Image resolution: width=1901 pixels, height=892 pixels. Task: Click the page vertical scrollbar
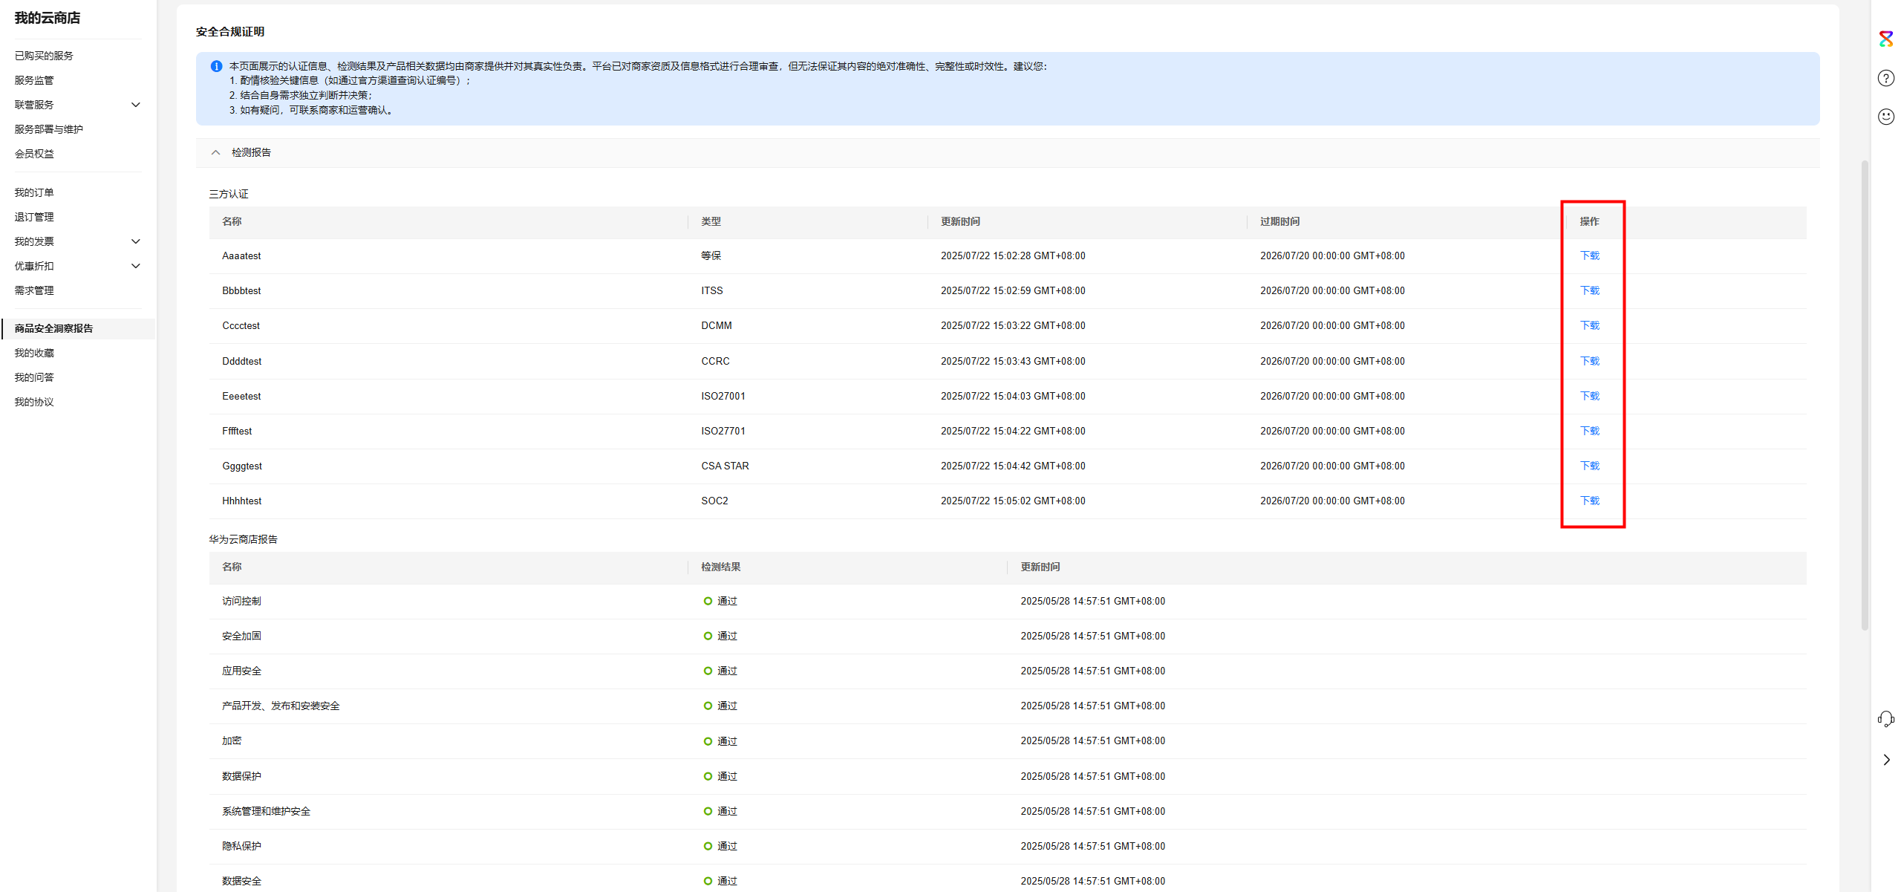[x=1864, y=394]
